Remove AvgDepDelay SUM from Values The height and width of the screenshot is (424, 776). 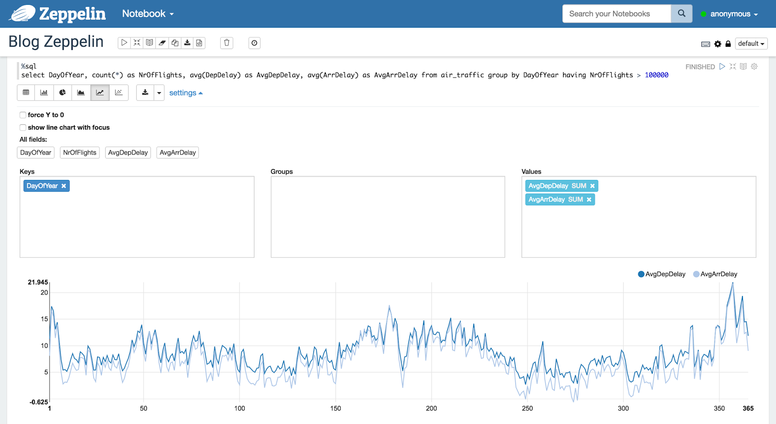click(x=592, y=186)
